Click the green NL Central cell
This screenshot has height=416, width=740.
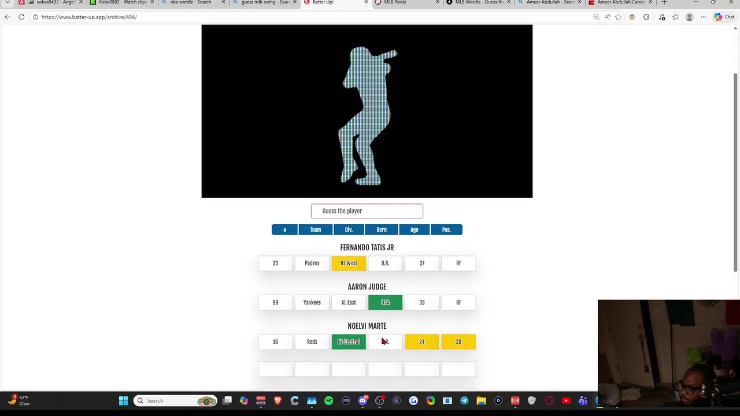349,342
